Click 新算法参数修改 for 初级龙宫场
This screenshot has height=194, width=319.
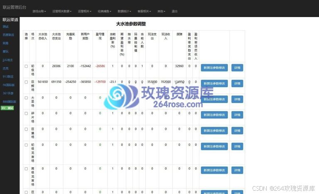(214, 146)
